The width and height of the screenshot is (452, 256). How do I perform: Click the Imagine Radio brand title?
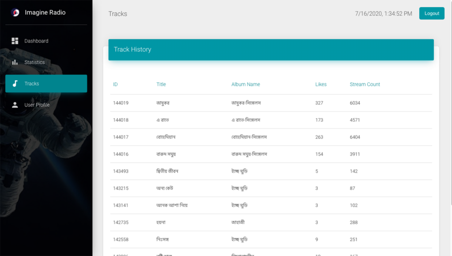pyautogui.click(x=45, y=13)
